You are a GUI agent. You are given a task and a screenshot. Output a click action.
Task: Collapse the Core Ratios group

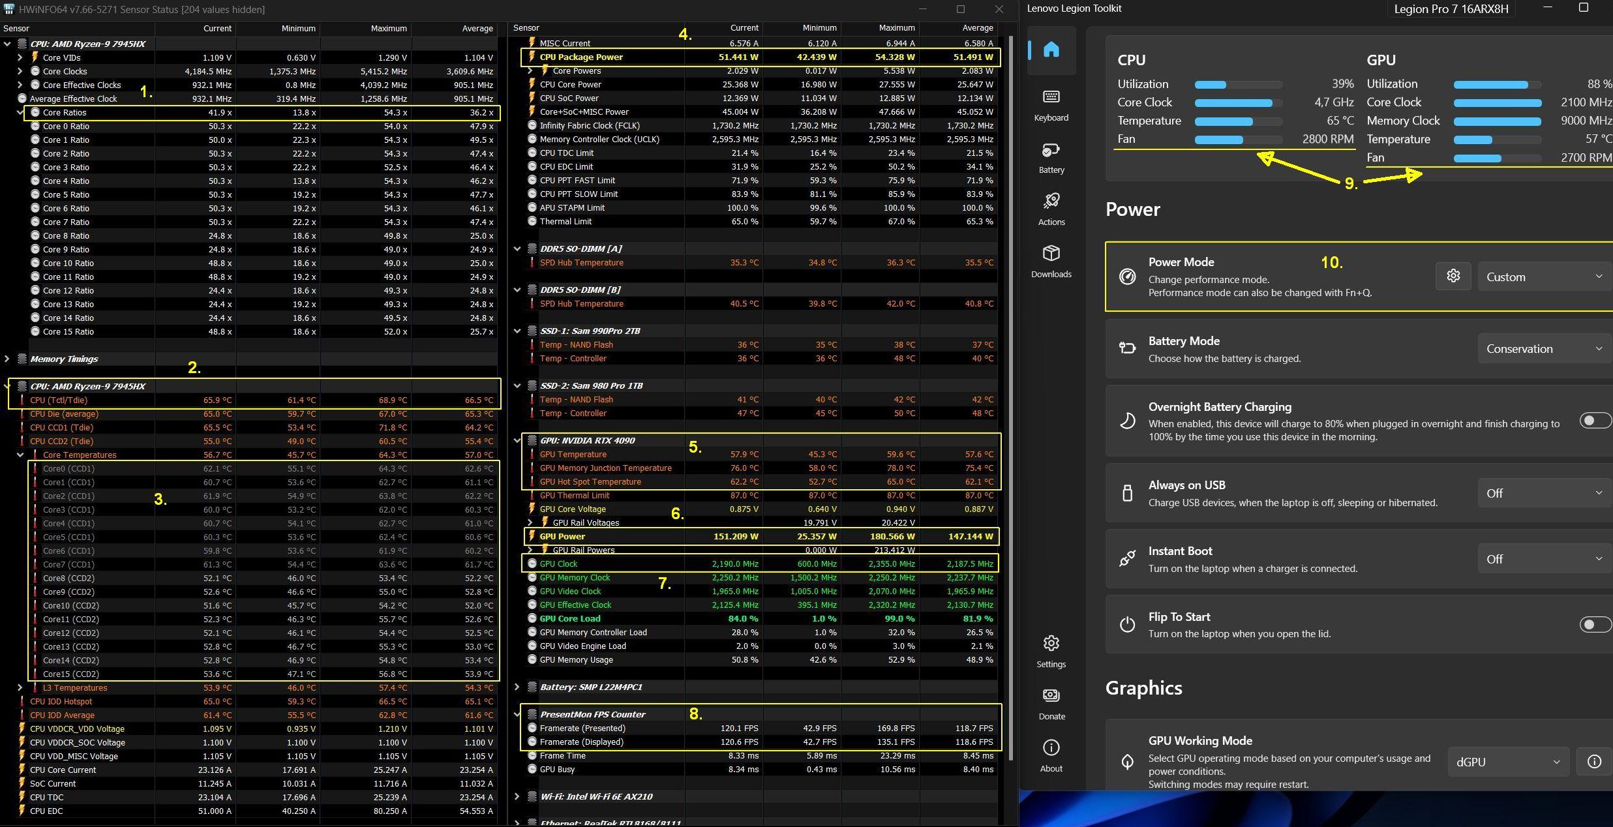point(20,112)
